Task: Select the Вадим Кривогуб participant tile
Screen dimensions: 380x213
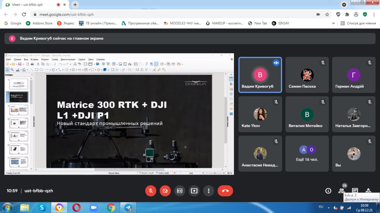Action: [260, 75]
